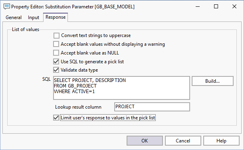
Task: Focus the Lookup result column field
Action: [x=152, y=107]
